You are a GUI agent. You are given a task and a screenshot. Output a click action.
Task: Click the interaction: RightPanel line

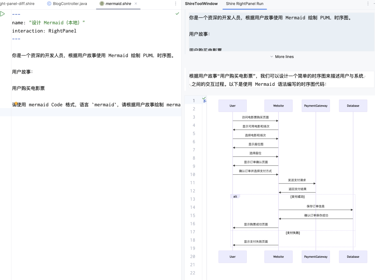pos(44,31)
